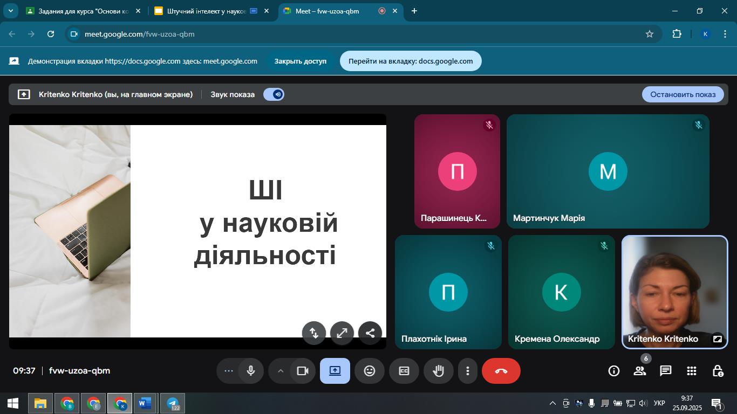
Task: Click the raise hand icon
Action: pos(438,371)
